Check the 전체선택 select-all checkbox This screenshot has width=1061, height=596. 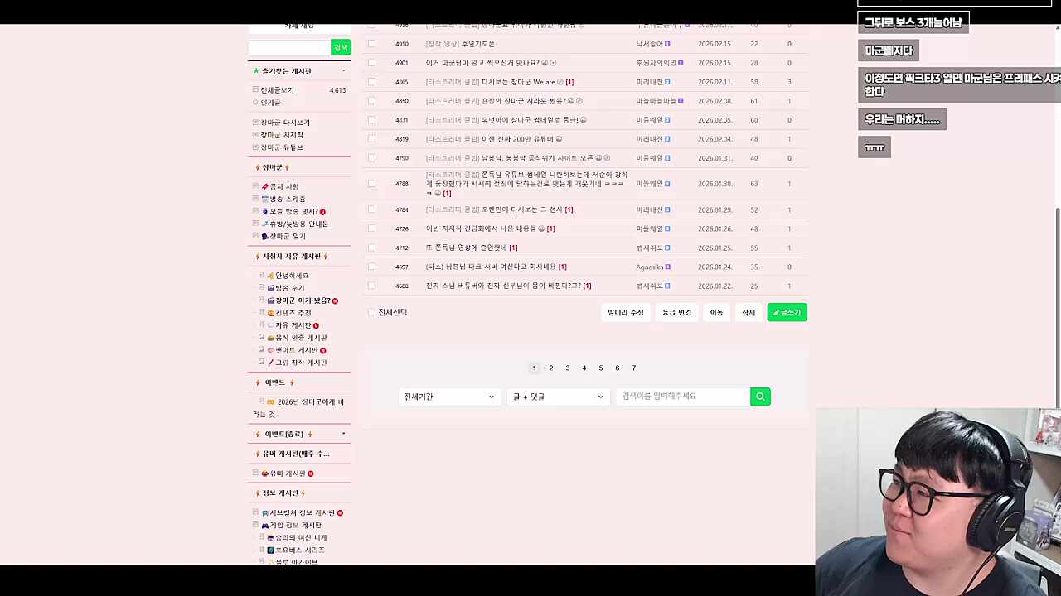371,311
